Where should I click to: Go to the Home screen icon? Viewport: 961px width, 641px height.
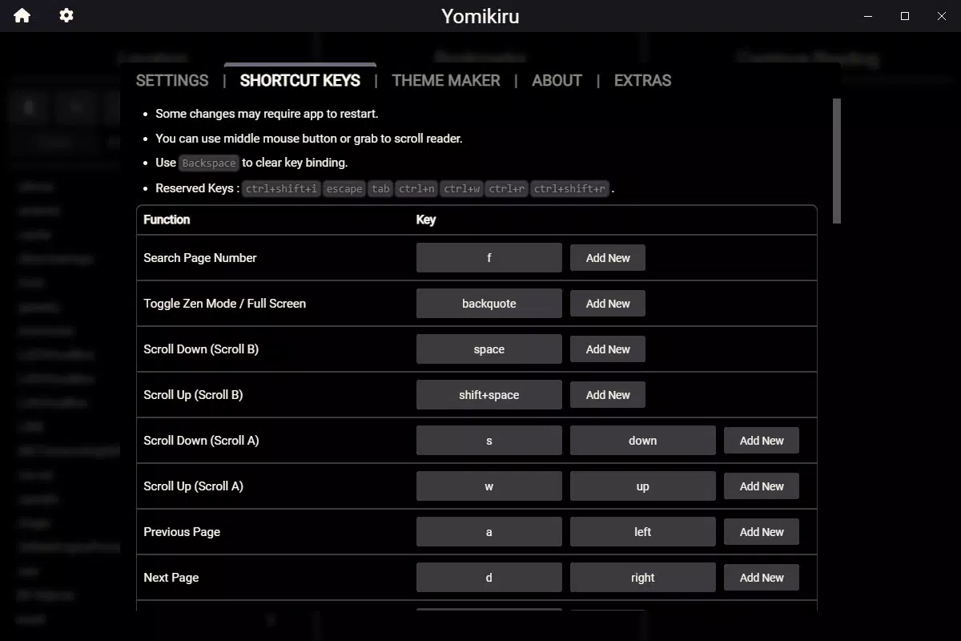tap(22, 15)
